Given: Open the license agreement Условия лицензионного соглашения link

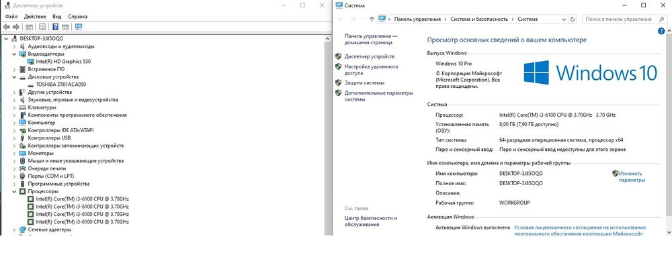Looking at the screenshot, I should [579, 231].
